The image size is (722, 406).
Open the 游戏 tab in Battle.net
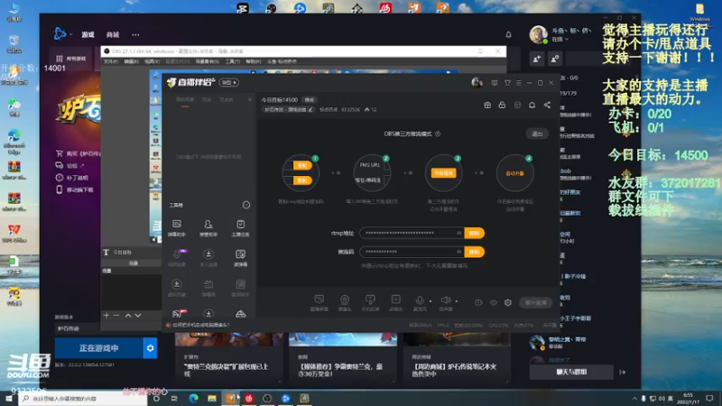(88, 34)
